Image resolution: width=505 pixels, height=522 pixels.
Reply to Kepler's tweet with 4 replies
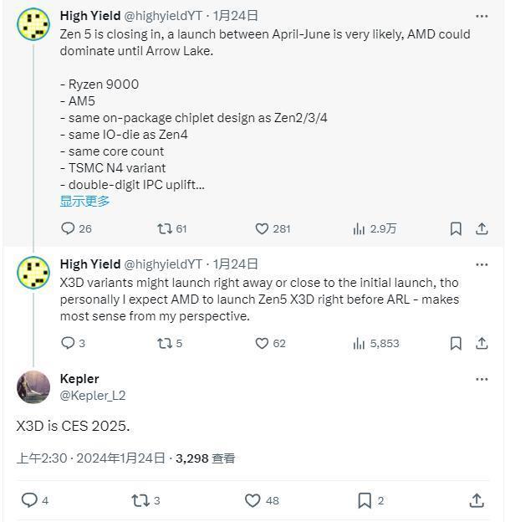click(28, 500)
